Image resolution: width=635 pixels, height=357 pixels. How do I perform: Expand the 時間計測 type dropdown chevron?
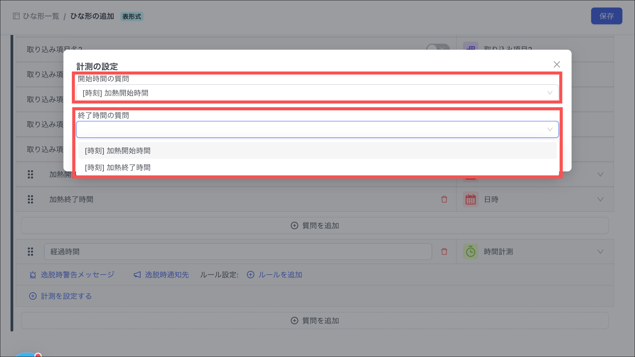[600, 252]
